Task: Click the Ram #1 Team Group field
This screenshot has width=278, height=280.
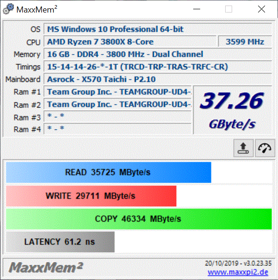Action: pos(118,92)
